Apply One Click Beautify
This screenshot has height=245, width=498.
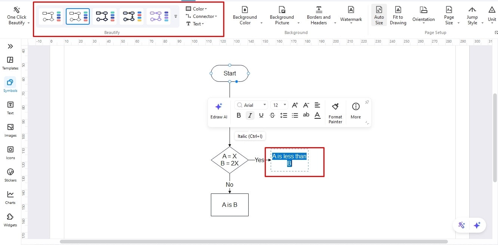coord(17,16)
